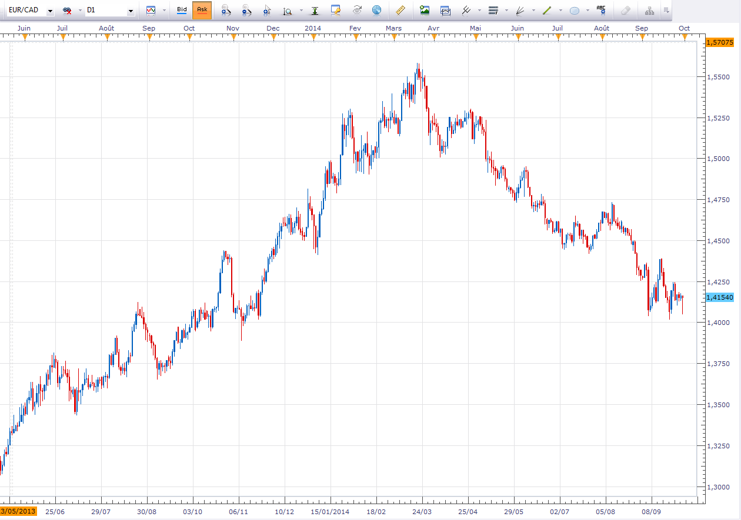Viewport: 741px width, 520px height.
Task: Click the hierarchy tree icon
Action: tap(649, 10)
